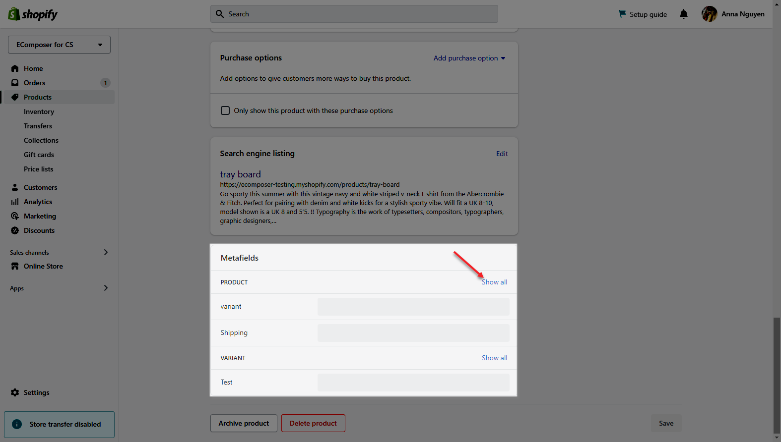
Task: Click the Save button
Action: (x=666, y=423)
